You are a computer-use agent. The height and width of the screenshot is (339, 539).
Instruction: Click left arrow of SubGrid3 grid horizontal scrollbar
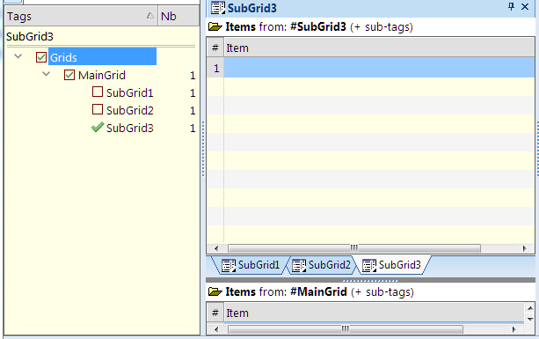click(x=216, y=248)
